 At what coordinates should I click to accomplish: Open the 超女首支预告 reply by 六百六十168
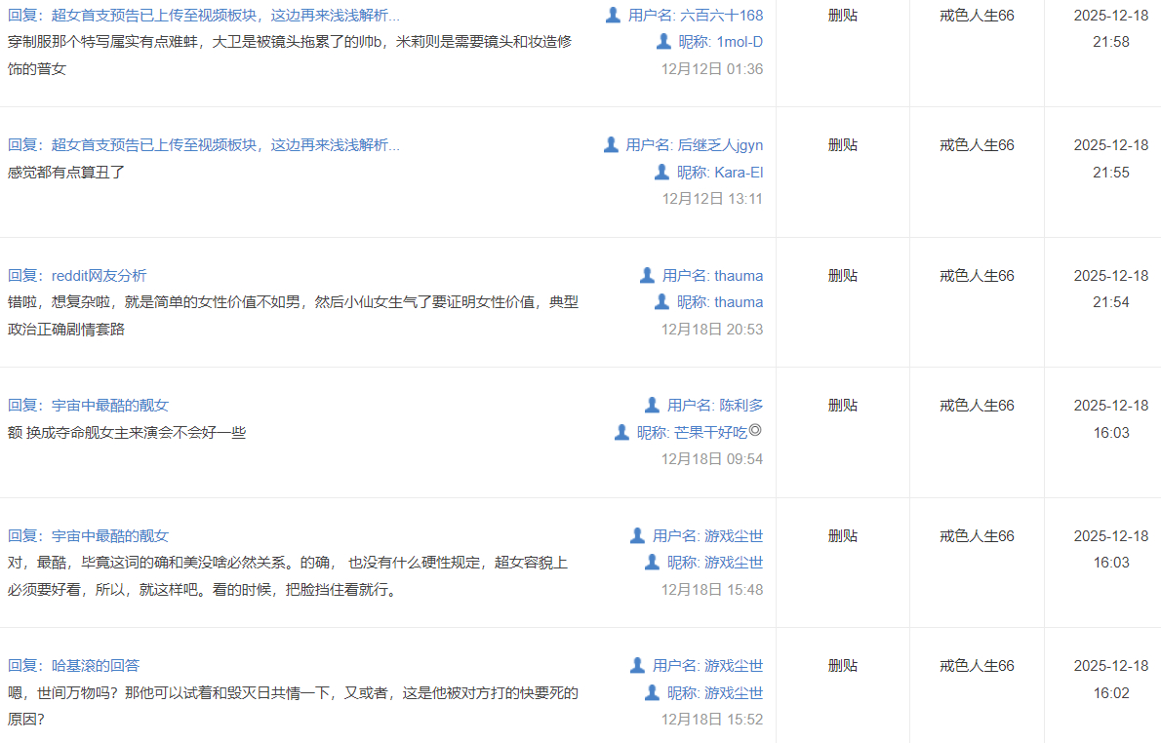(204, 16)
